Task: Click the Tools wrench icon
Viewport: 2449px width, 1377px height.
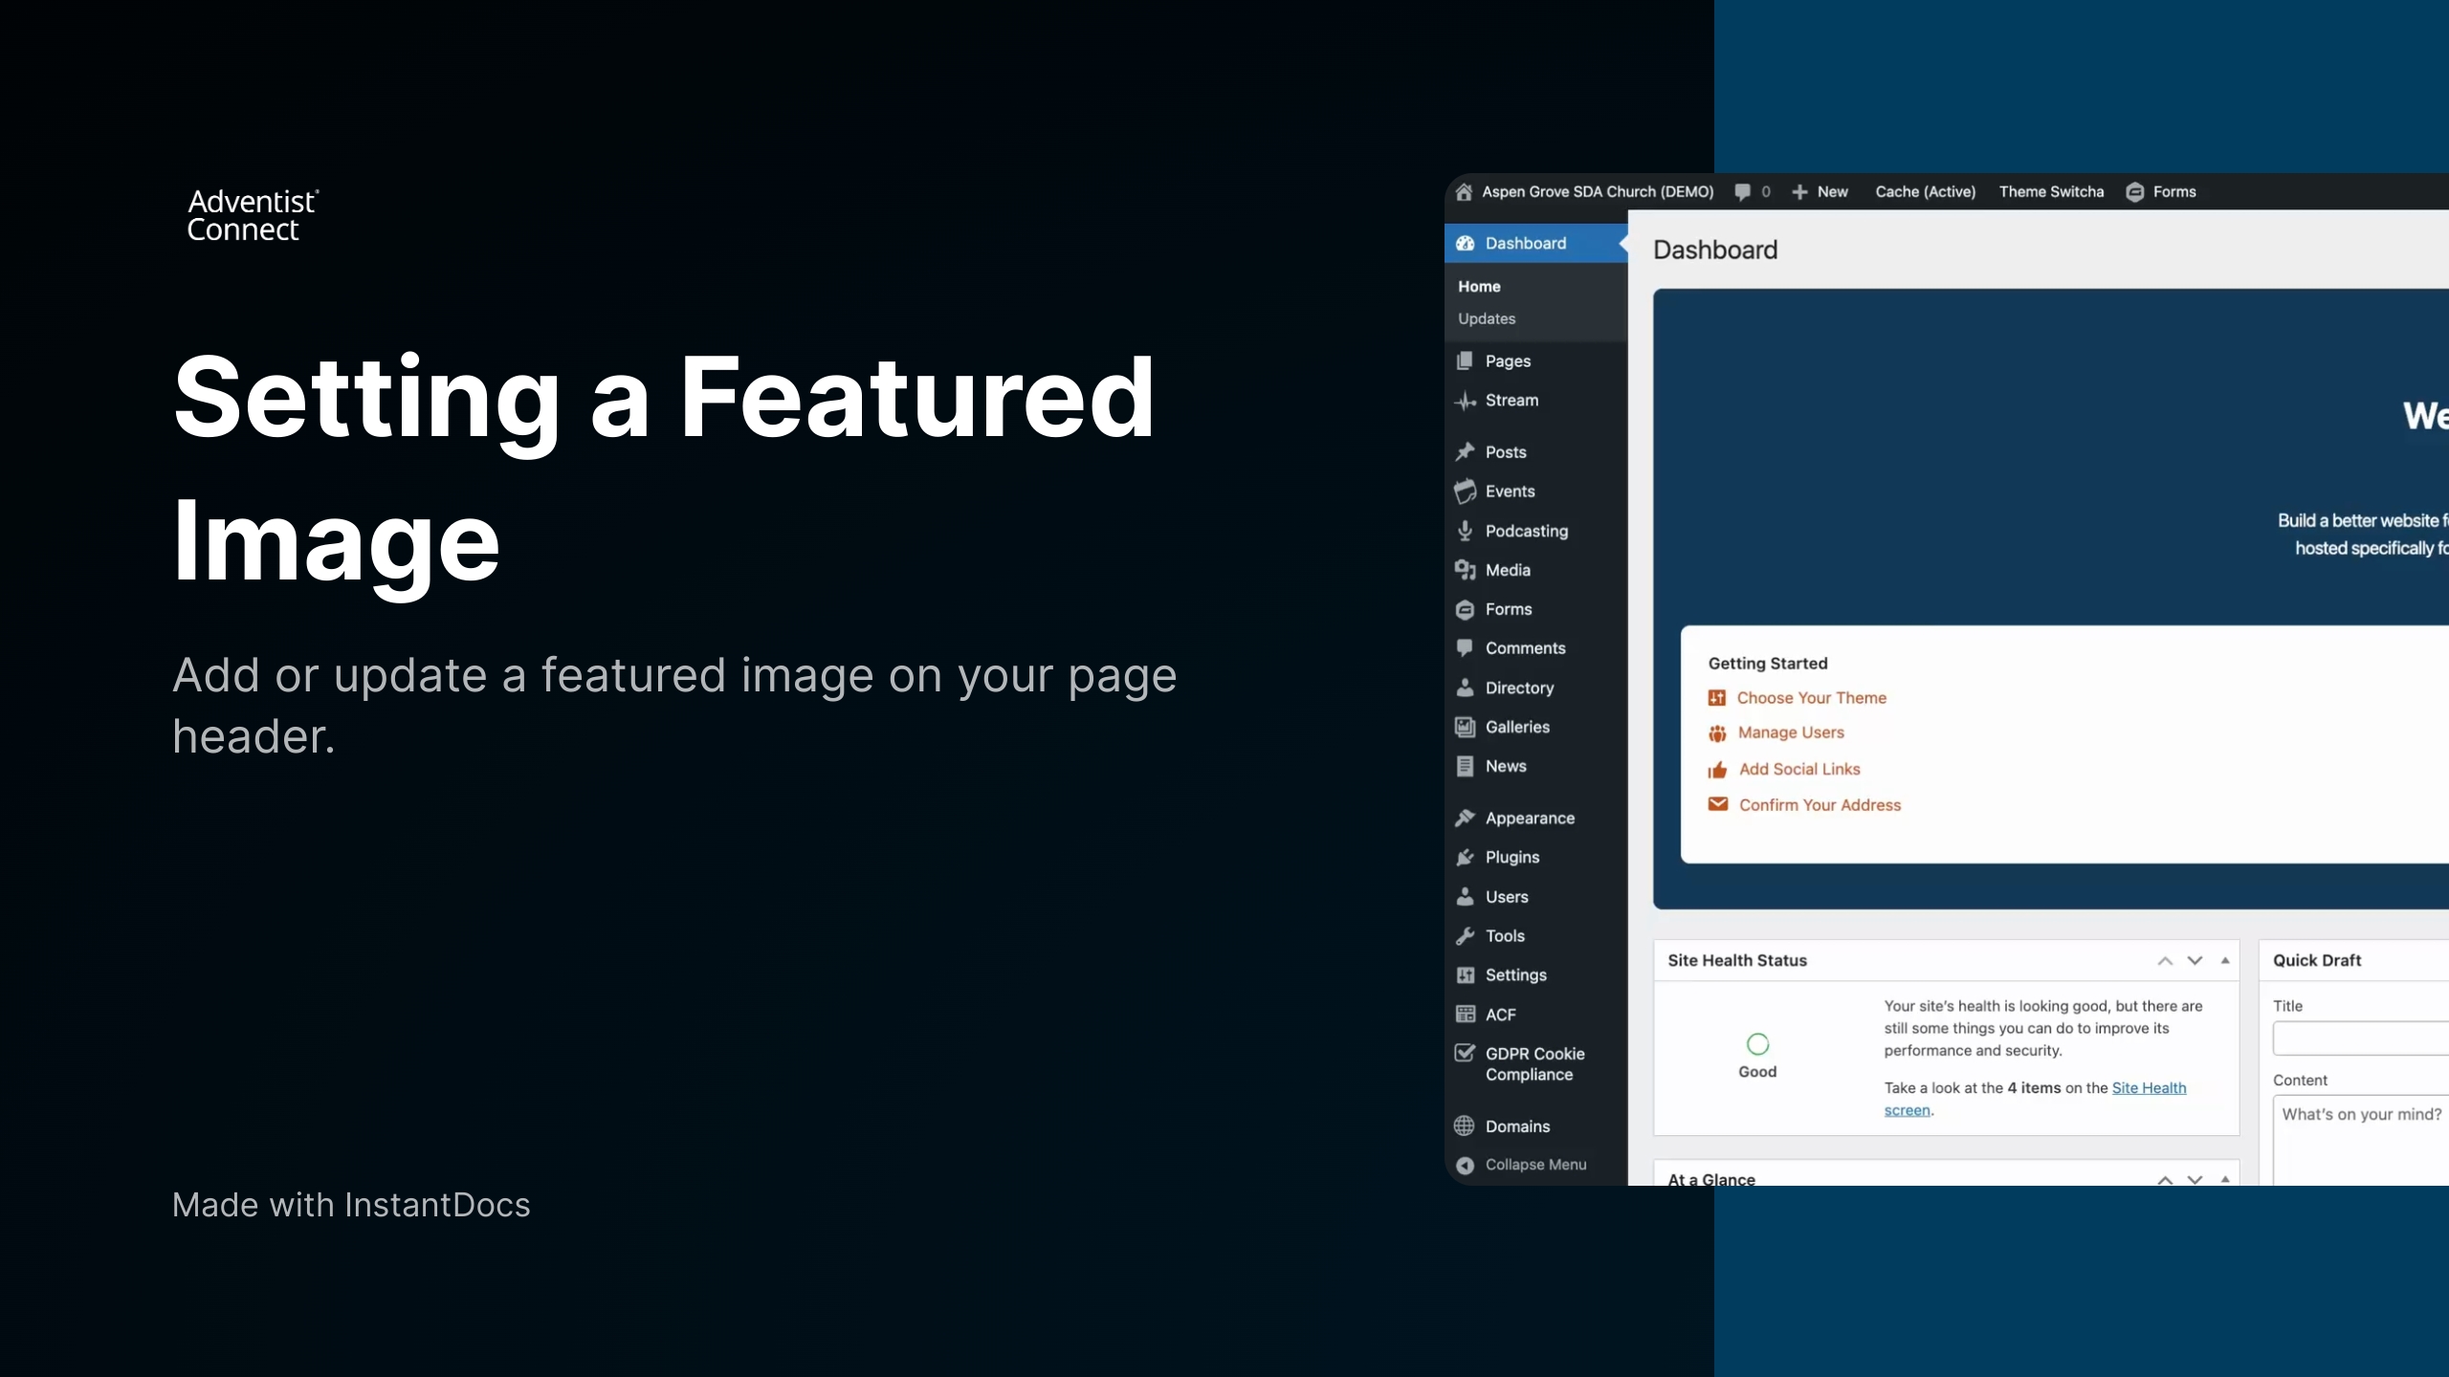Action: [x=1465, y=936]
